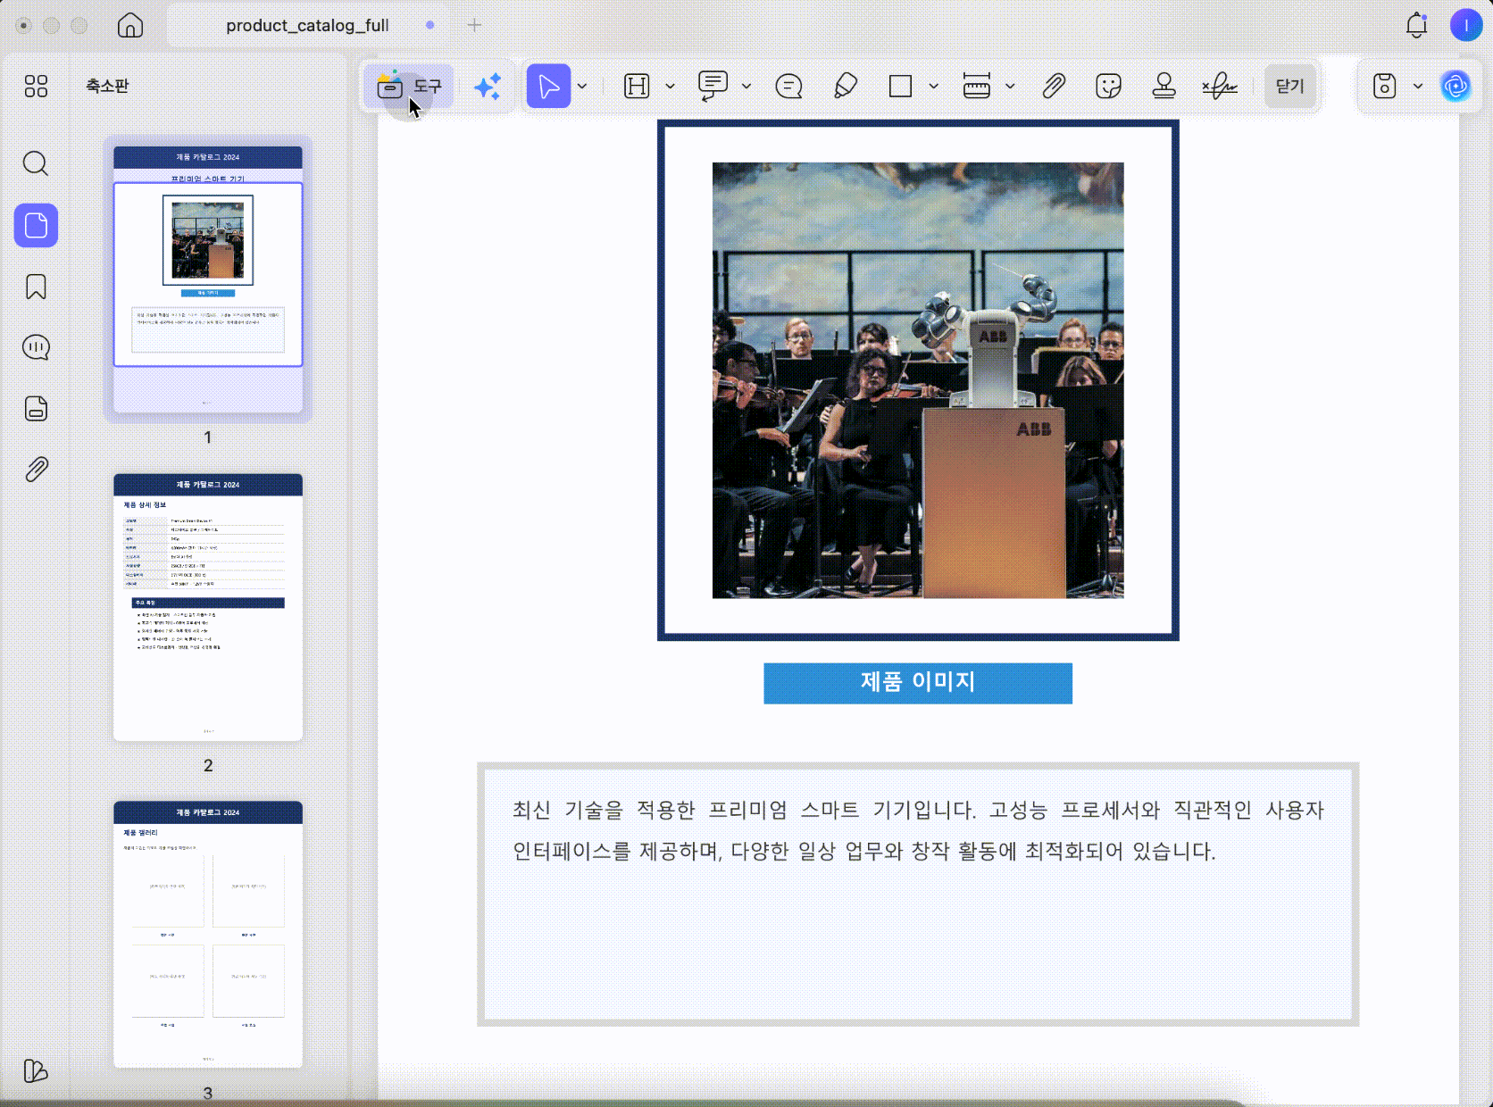Expand the shape tool dropdown arrow

[933, 87]
